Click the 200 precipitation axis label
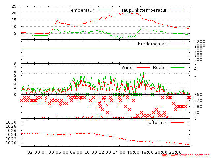This screenshot has width=211, height=158. coord(198,59)
